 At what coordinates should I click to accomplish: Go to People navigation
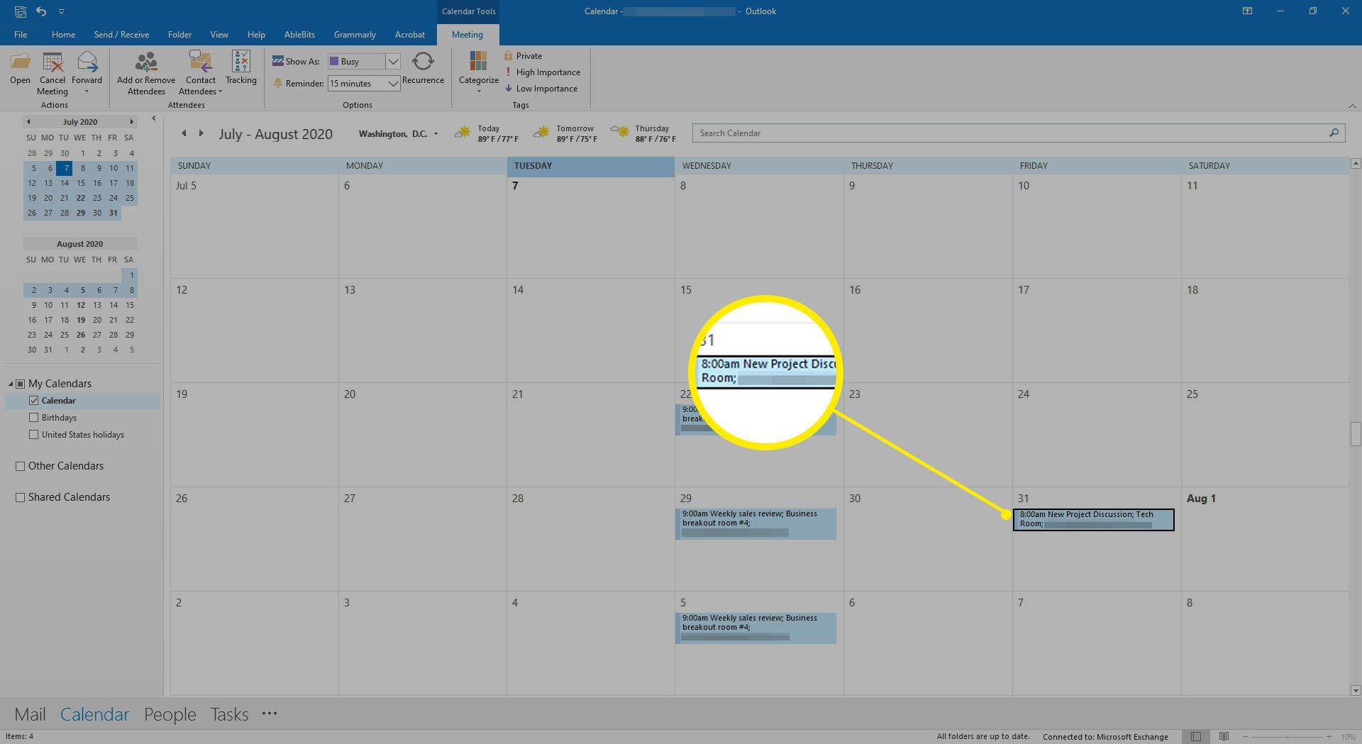(x=170, y=714)
